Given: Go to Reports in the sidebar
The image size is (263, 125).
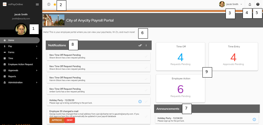Looking at the screenshot, I should click(12, 76).
